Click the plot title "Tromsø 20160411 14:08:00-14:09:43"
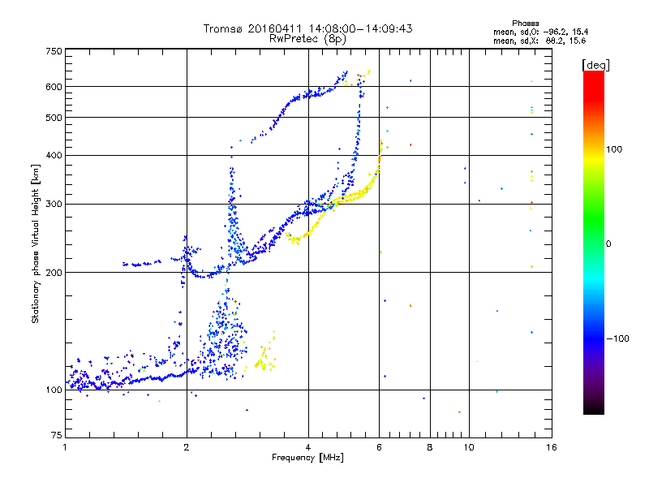Image resolution: width=649 pixels, height=487 pixels. (307, 28)
